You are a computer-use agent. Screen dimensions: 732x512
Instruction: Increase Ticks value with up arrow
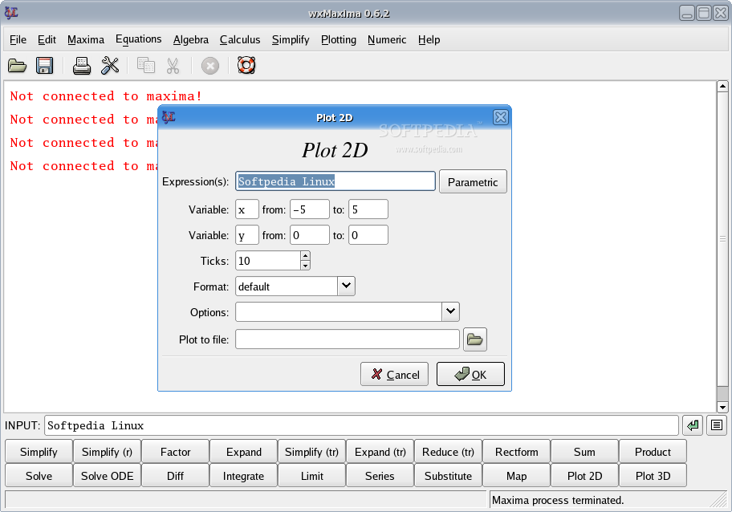(305, 256)
